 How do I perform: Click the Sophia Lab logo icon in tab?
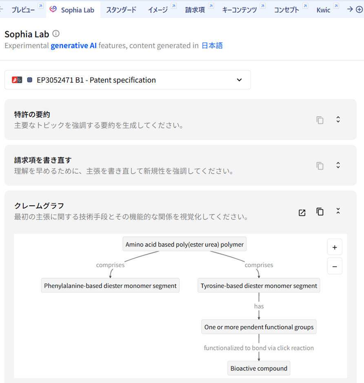click(x=53, y=9)
